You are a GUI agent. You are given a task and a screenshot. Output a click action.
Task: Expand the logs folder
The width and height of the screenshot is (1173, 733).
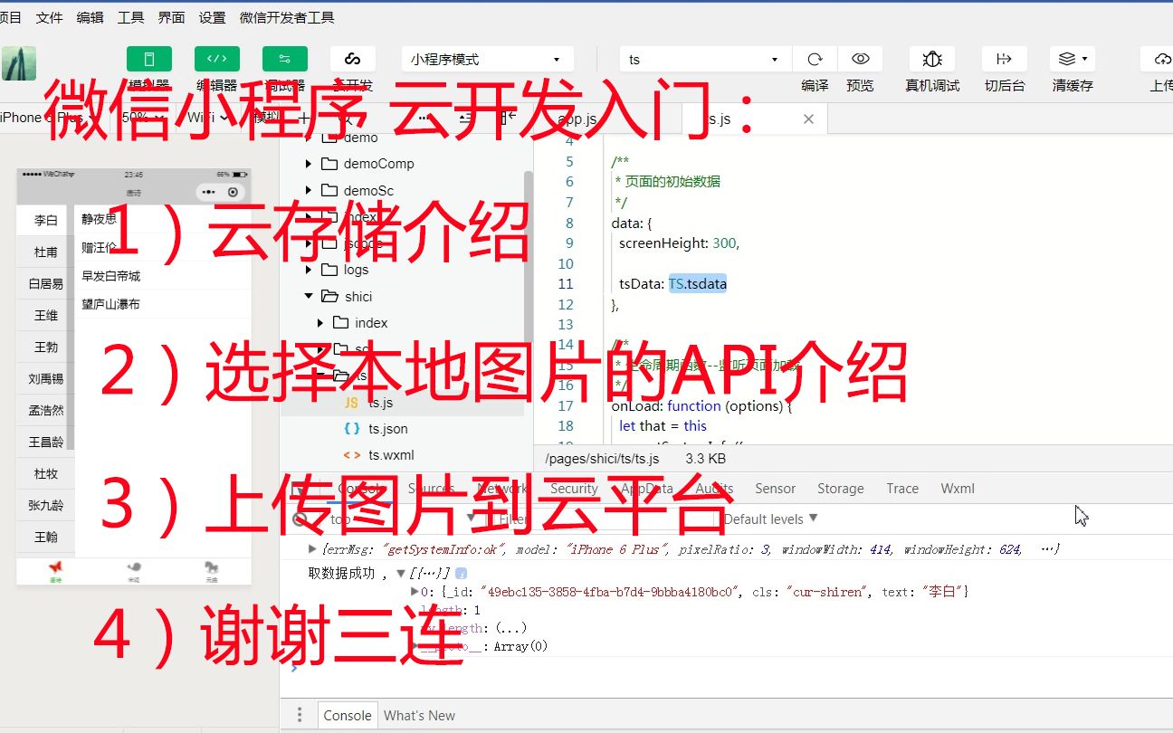pyautogui.click(x=309, y=270)
